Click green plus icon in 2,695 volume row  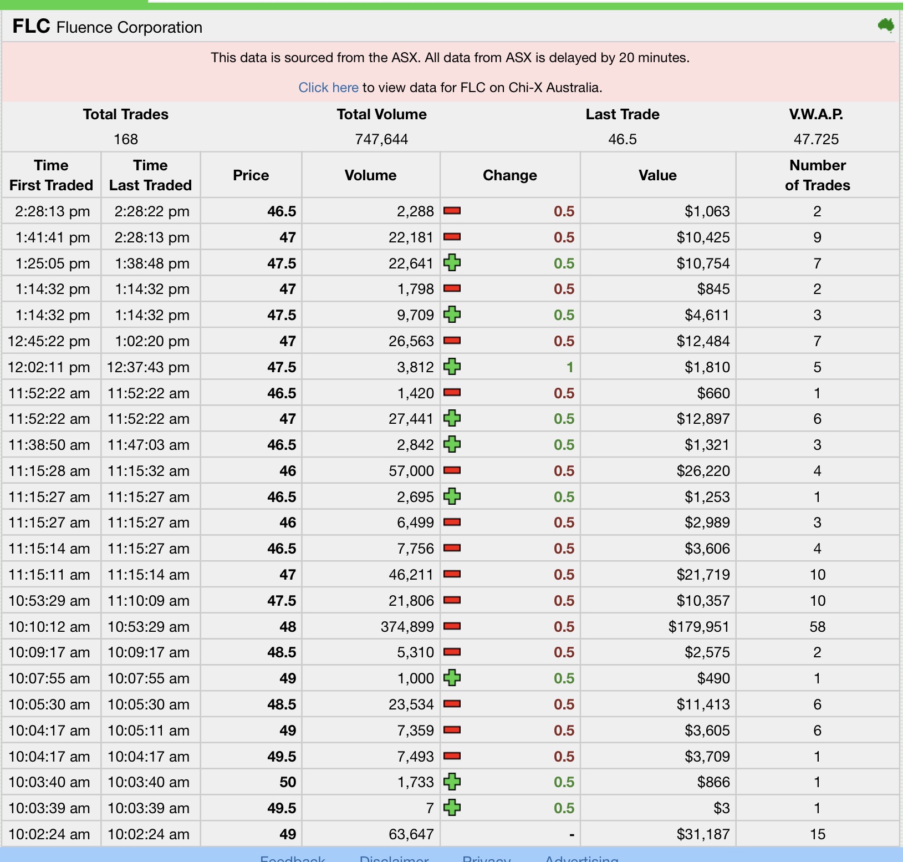(452, 496)
